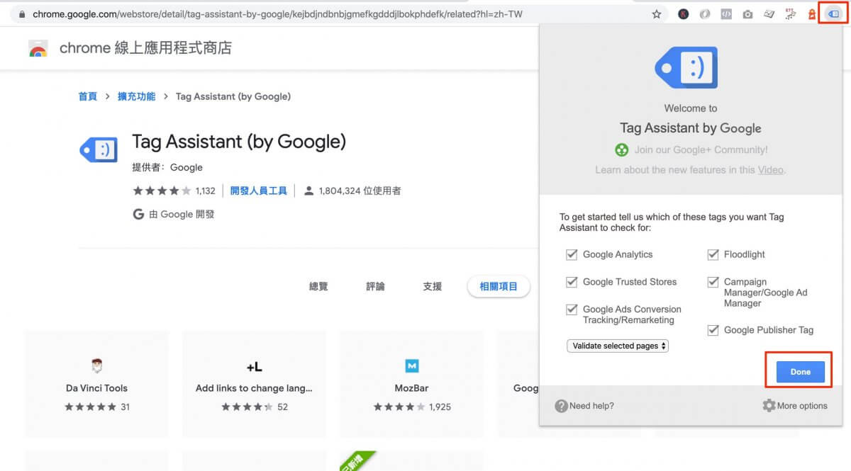
Task: Open the Validate selected pages dropdown
Action: 617,346
